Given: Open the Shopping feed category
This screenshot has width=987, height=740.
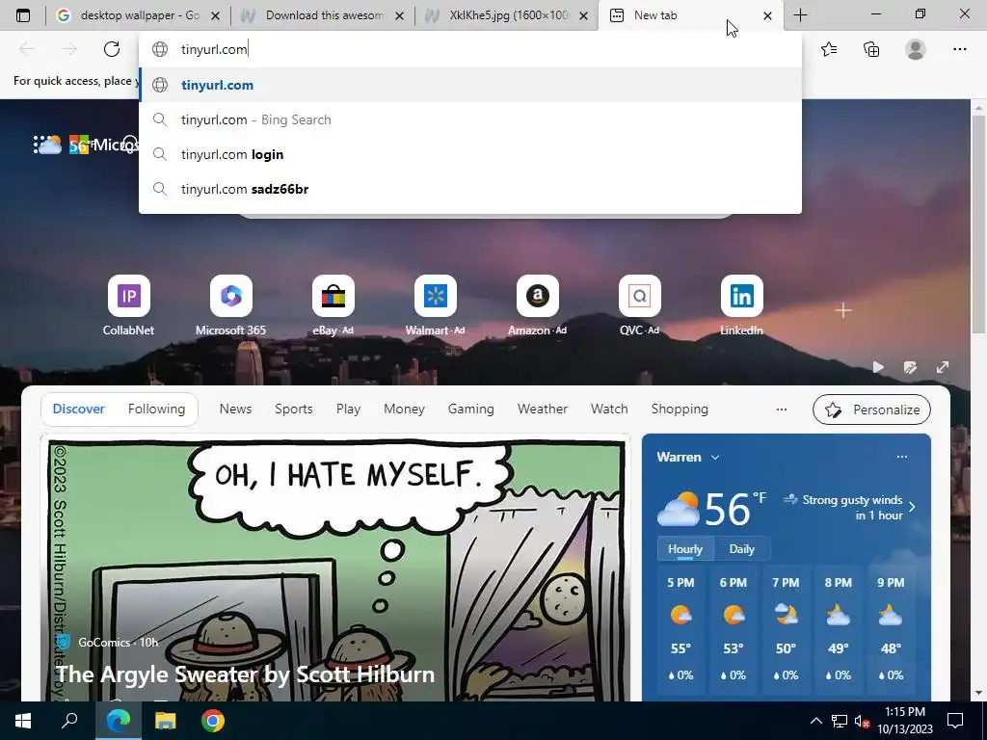Looking at the screenshot, I should click(680, 409).
